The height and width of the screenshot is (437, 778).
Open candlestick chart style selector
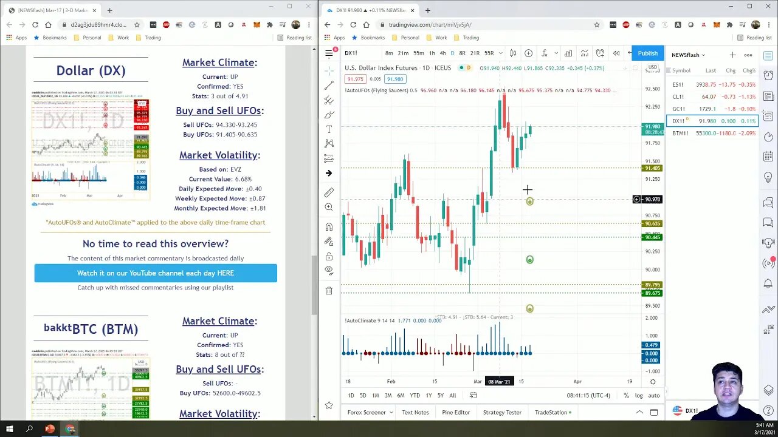[x=513, y=53]
